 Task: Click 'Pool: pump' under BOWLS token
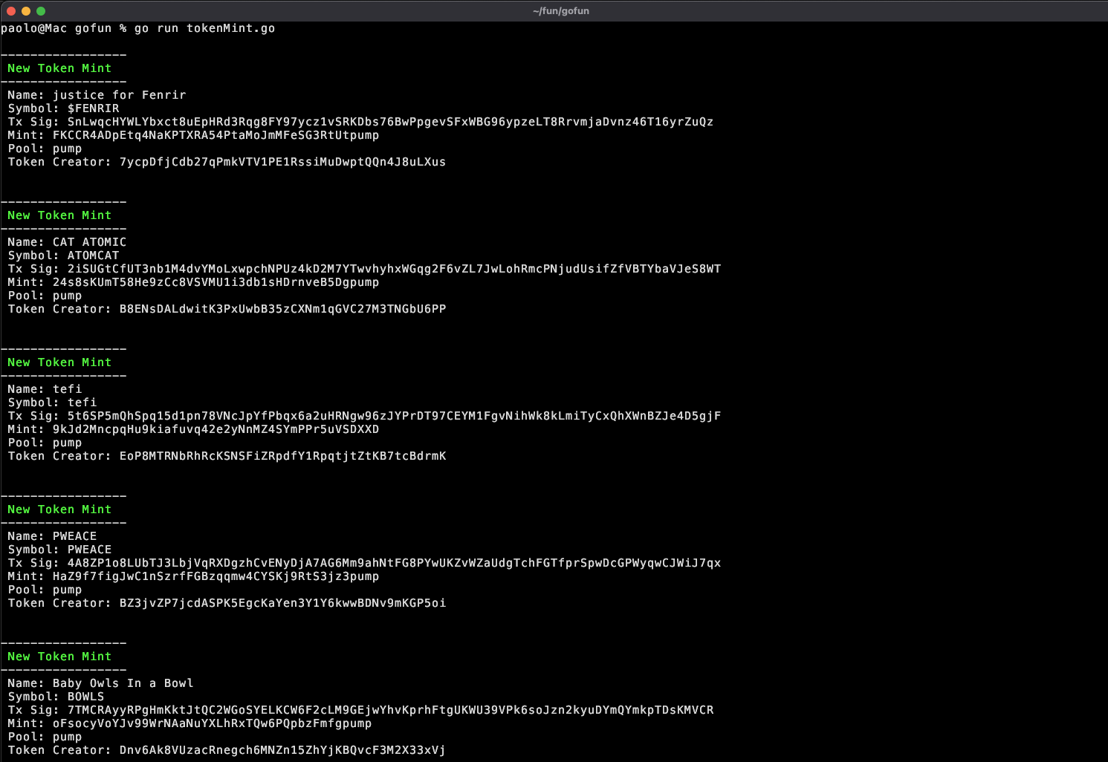tap(45, 737)
